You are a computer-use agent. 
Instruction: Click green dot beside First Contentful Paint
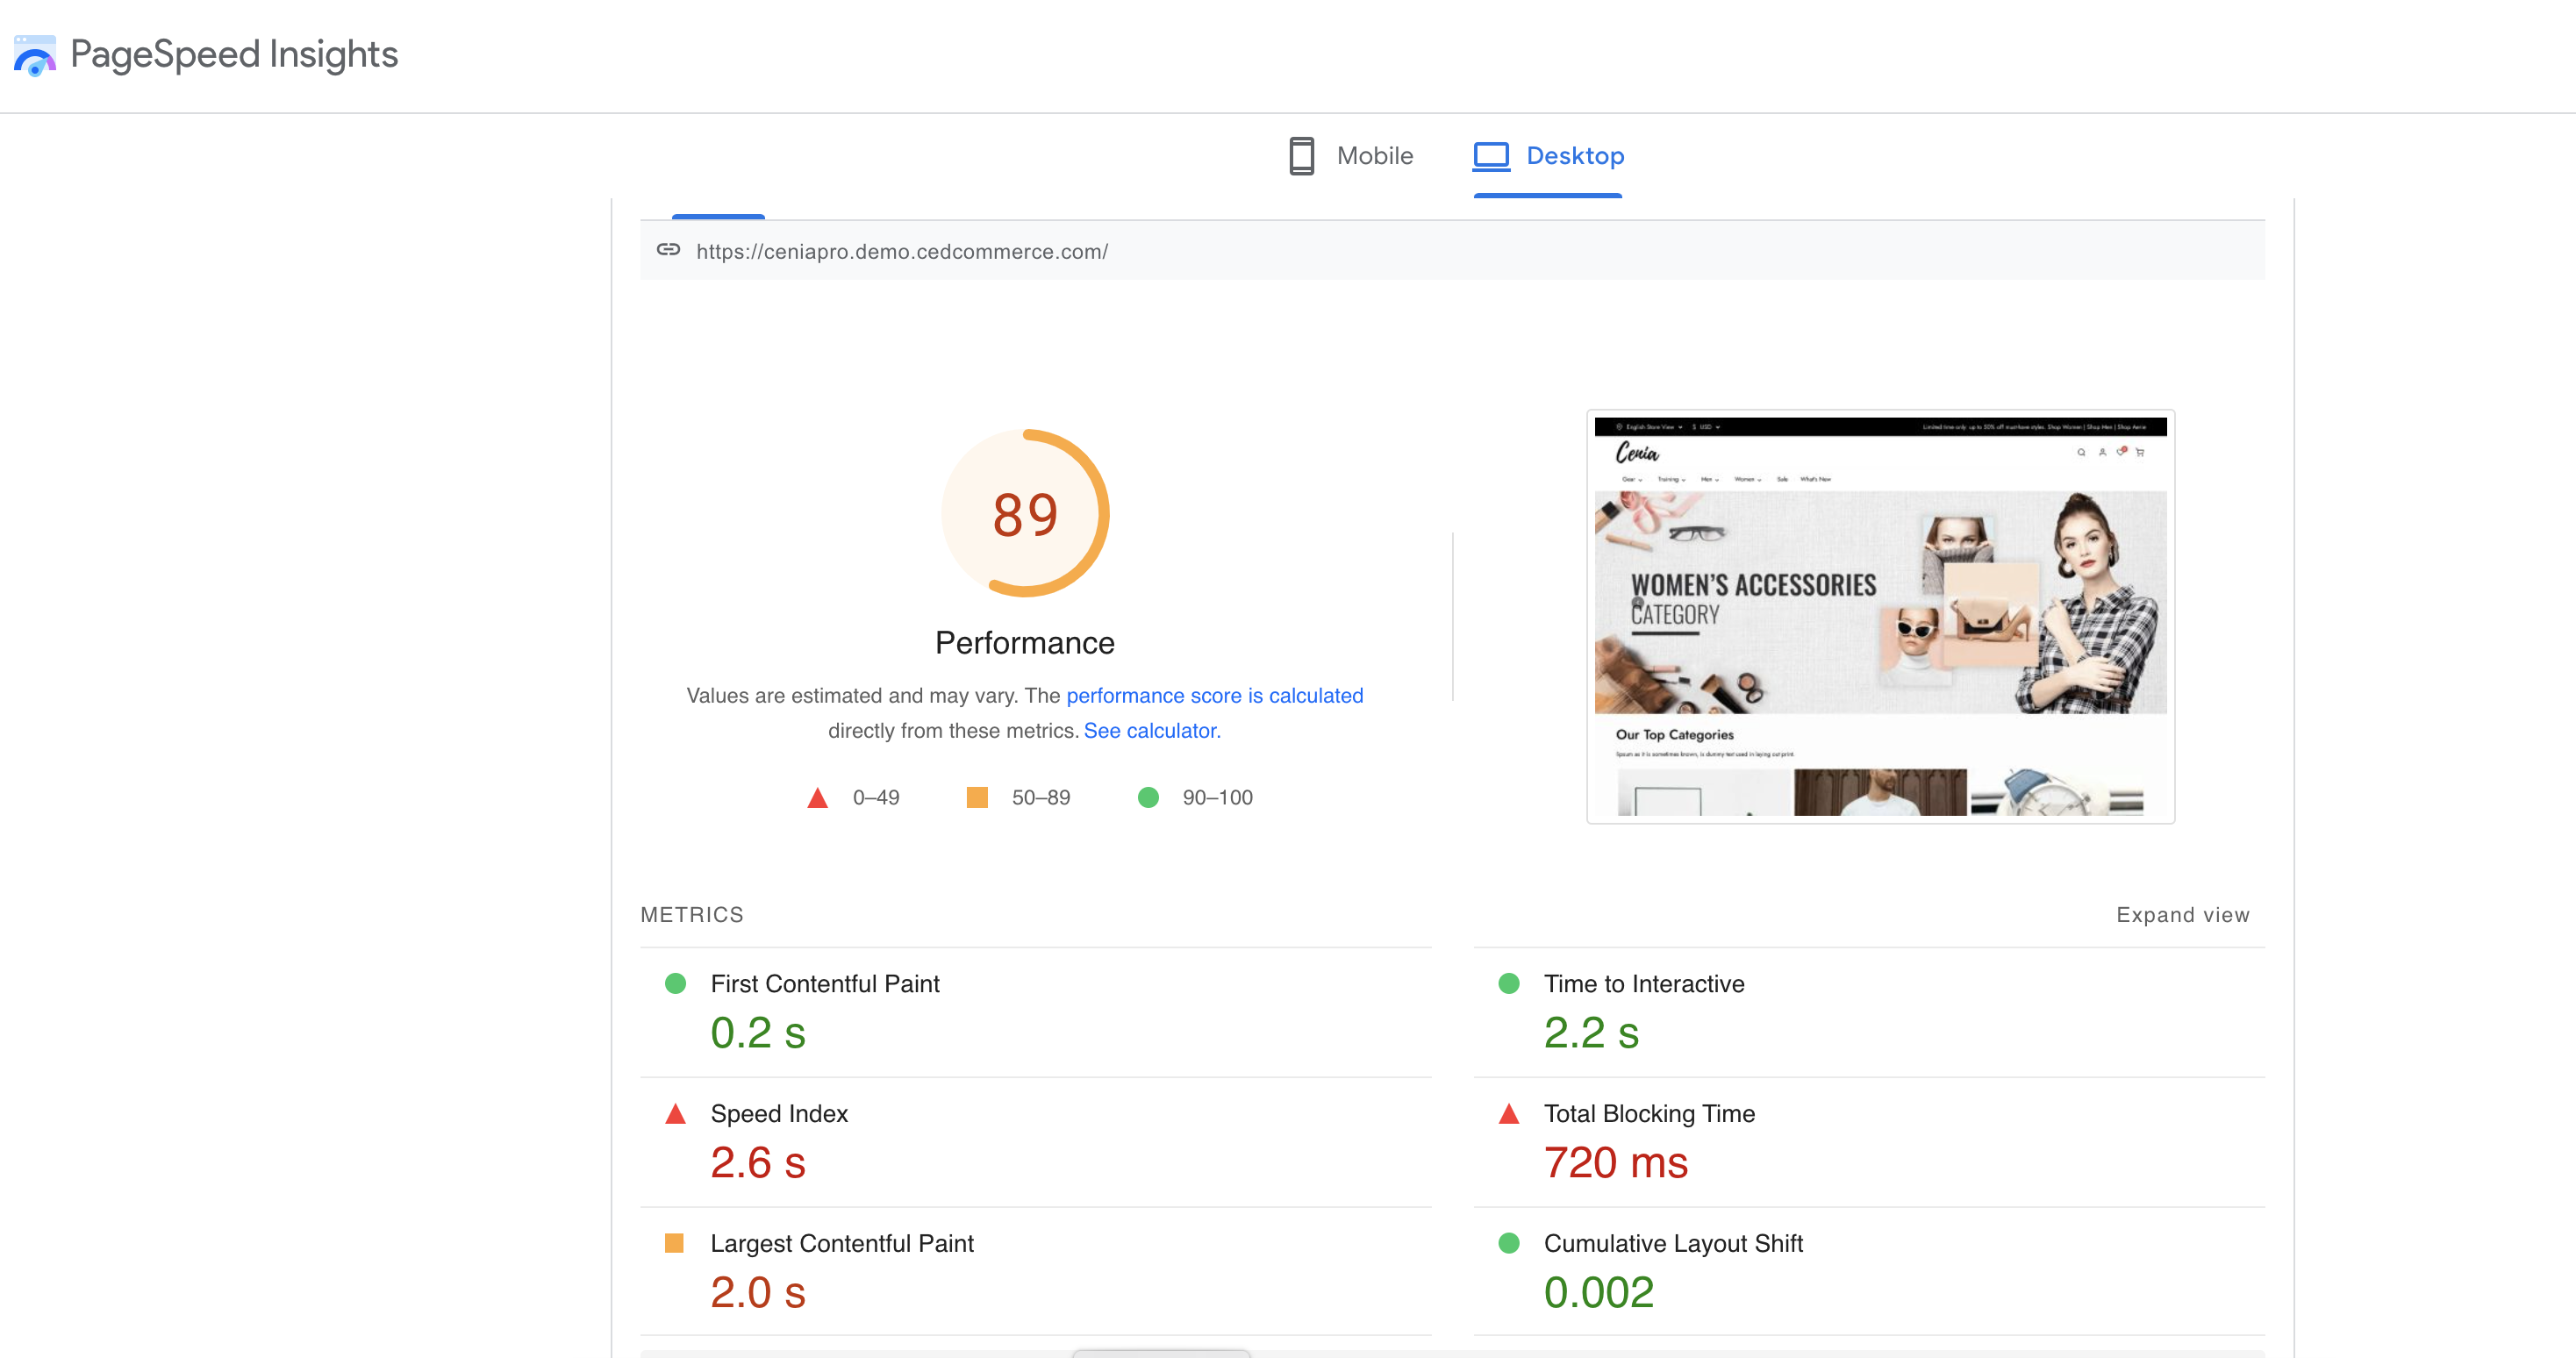pos(675,984)
